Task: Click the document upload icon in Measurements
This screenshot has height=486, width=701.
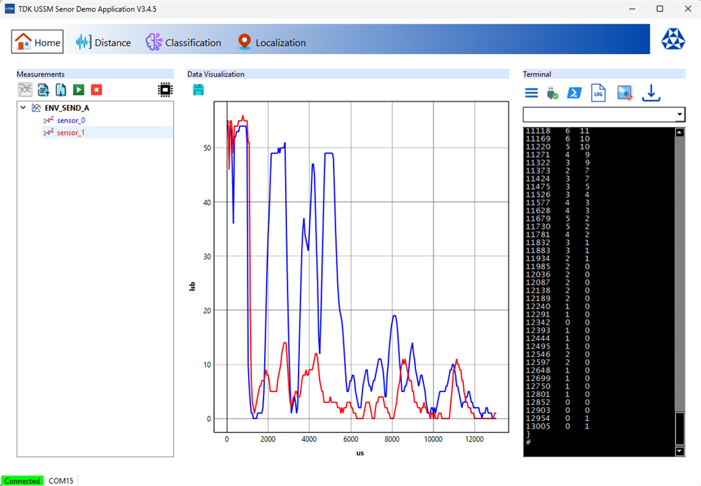Action: tap(43, 90)
